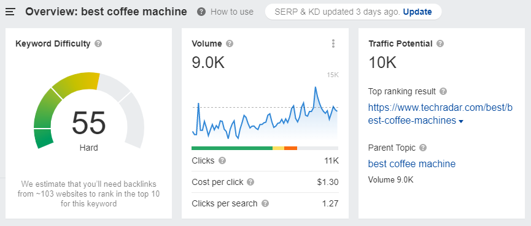Open the How to use link
The image size is (531, 226).
click(x=232, y=12)
